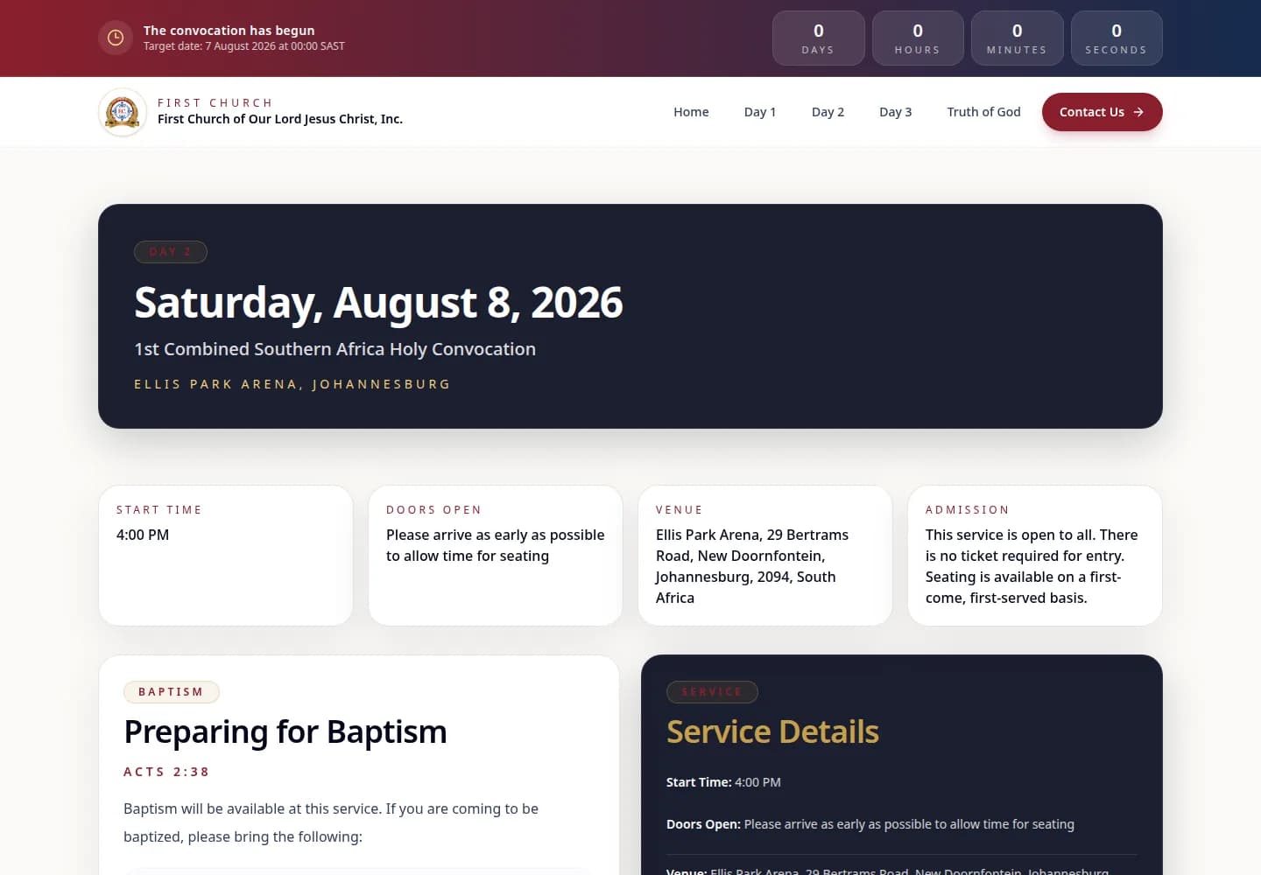1261x875 pixels.
Task: Click ELLIS PARK ARENA, JOHANNESBURG text
Action: tap(292, 384)
